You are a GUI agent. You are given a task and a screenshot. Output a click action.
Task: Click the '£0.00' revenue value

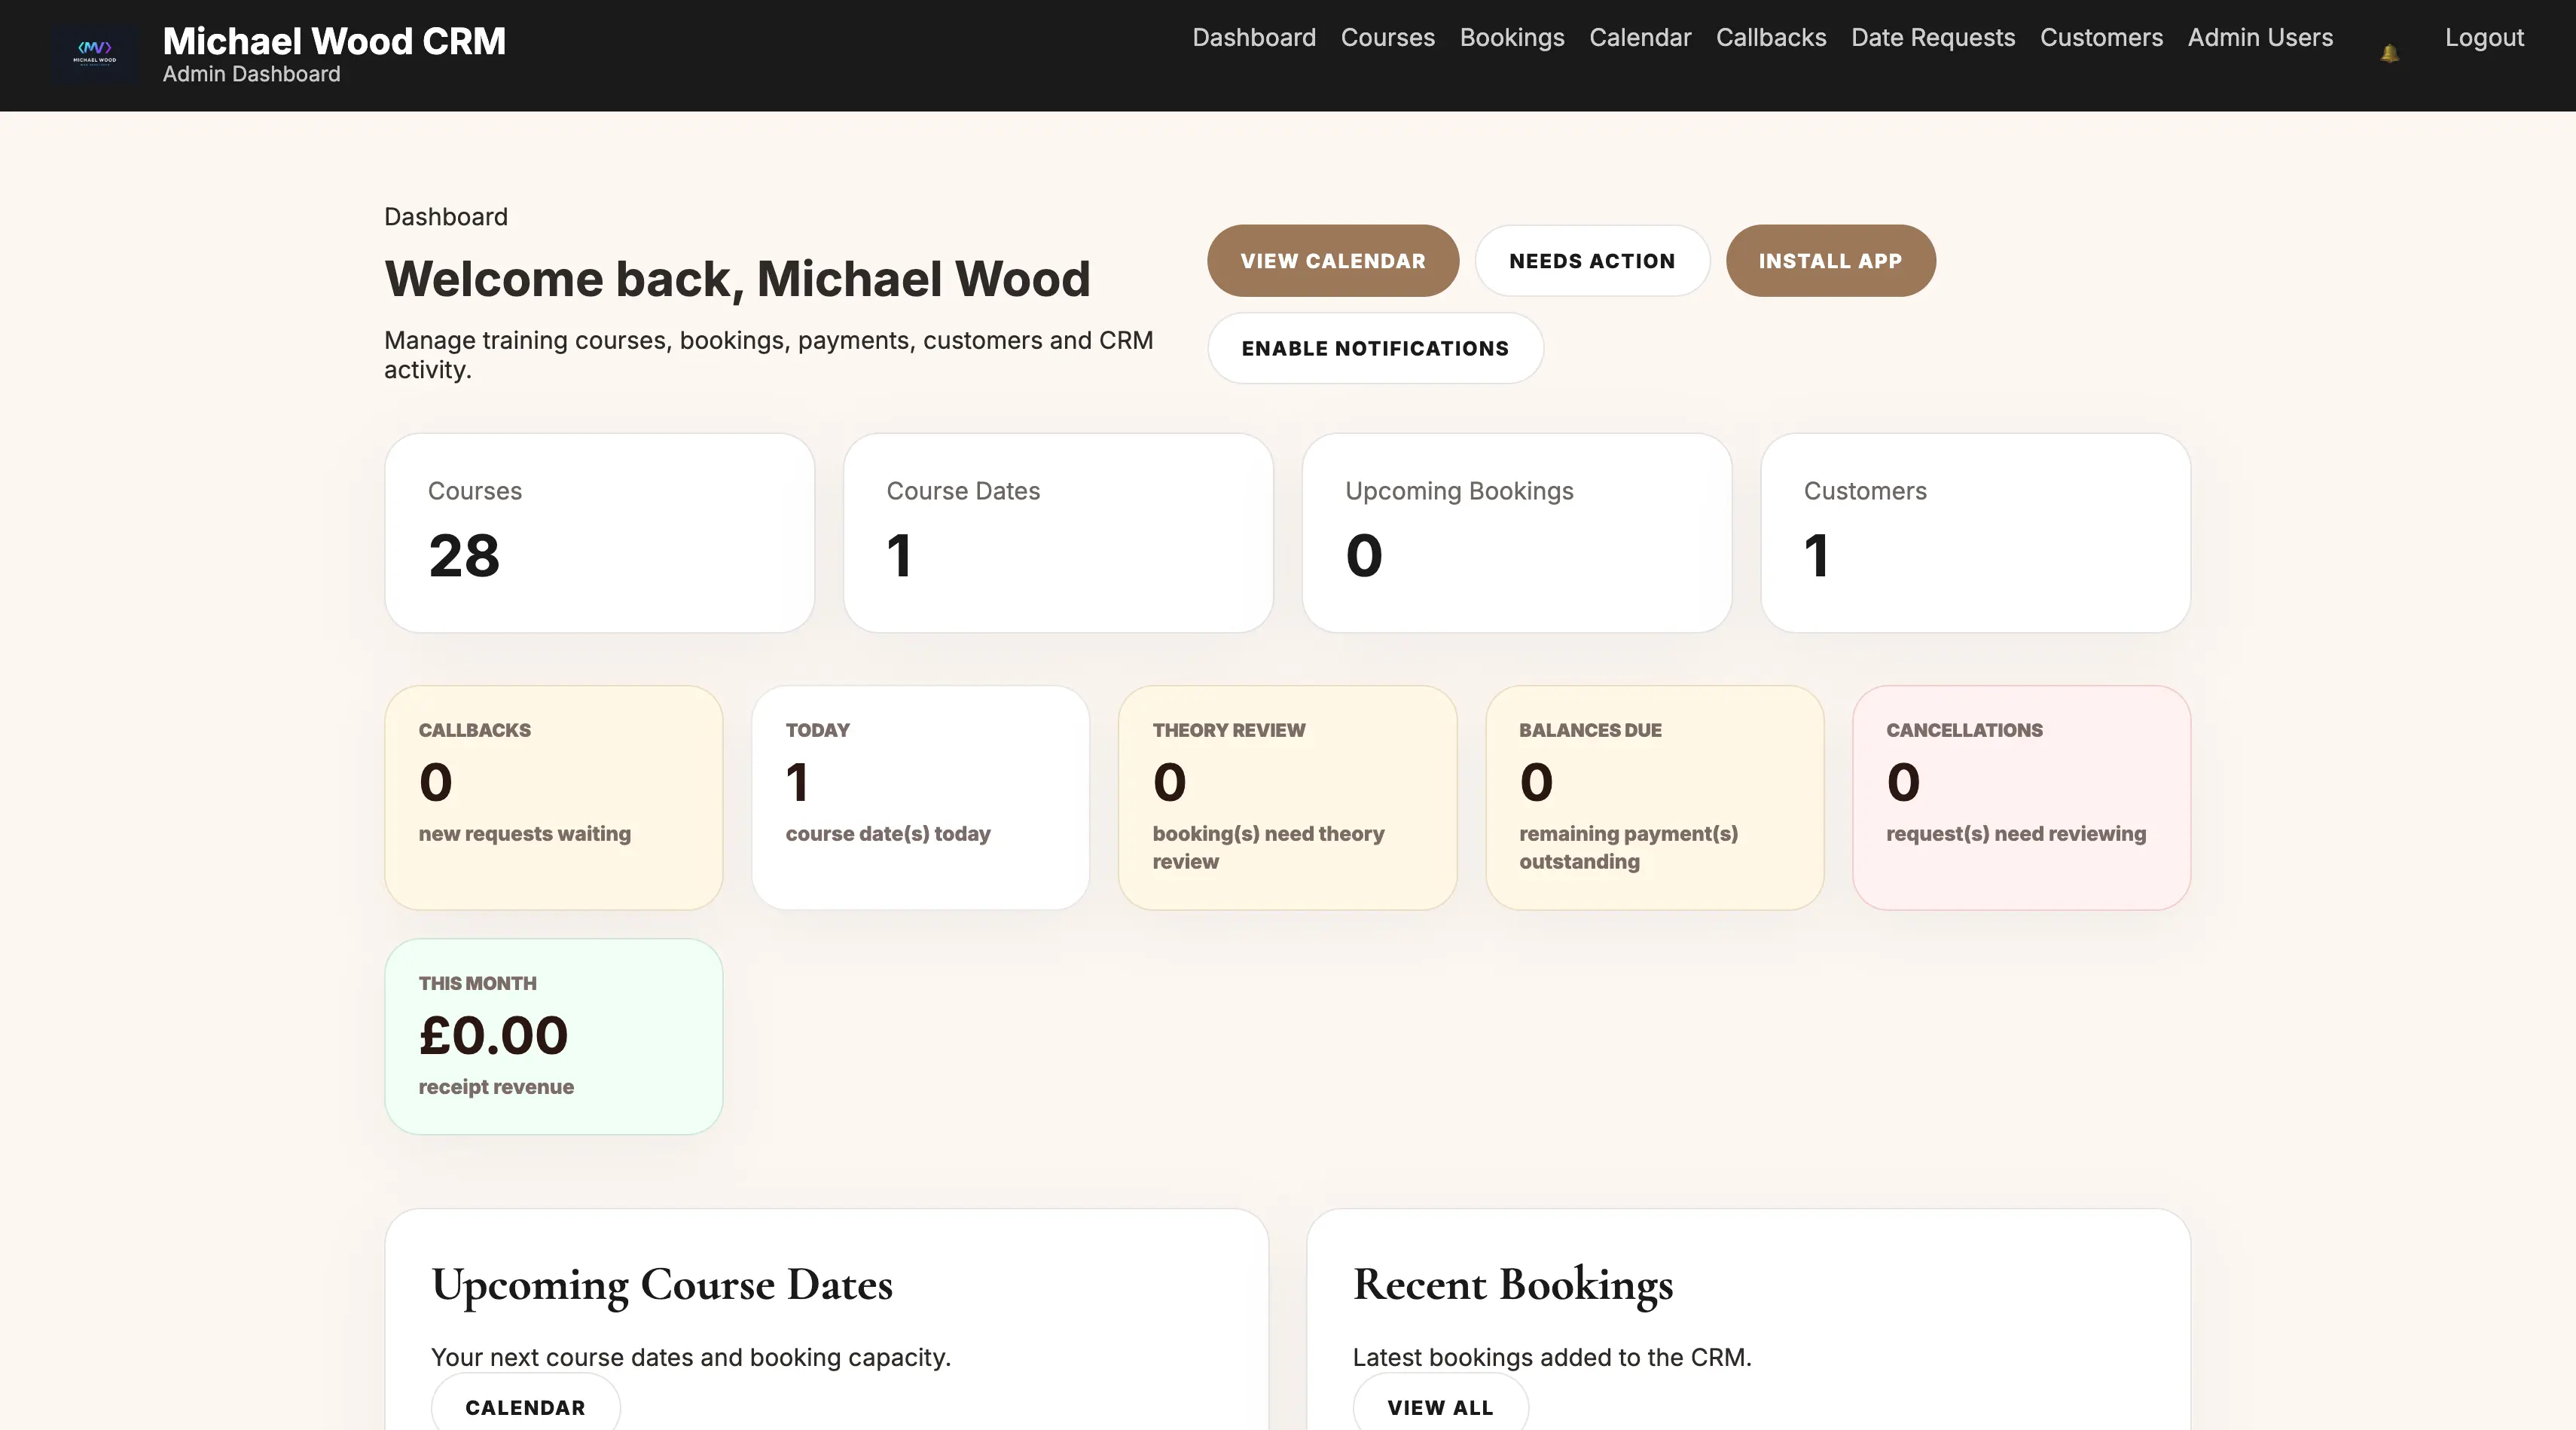tap(493, 1035)
